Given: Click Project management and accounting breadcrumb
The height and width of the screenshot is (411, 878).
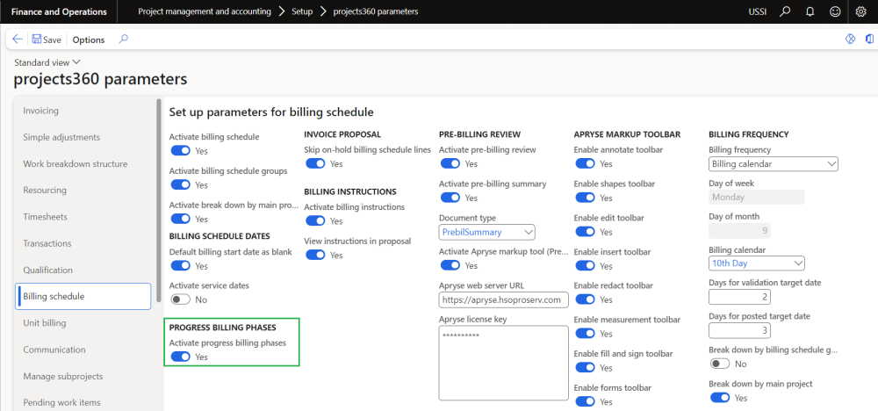Looking at the screenshot, I should (x=205, y=12).
